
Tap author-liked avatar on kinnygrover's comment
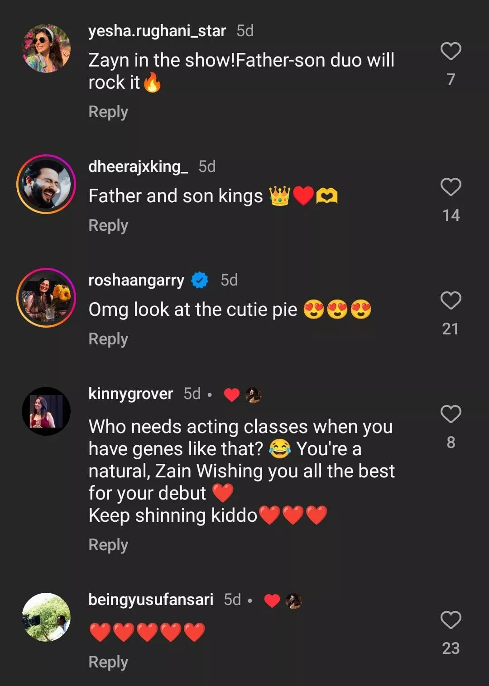253,395
